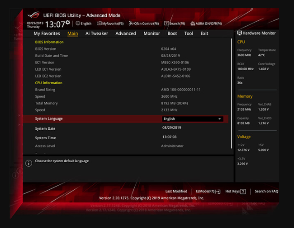
Task: Click the 13:07 clock display
Action: pos(55,24)
